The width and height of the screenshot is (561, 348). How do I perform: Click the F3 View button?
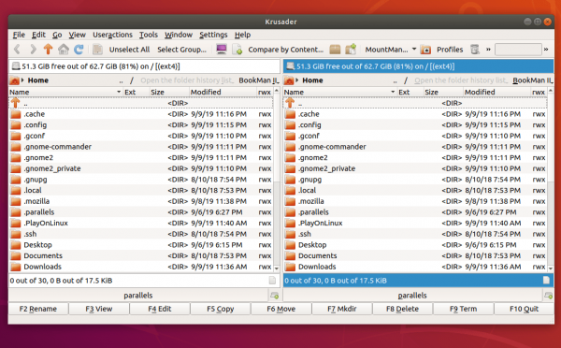99,309
